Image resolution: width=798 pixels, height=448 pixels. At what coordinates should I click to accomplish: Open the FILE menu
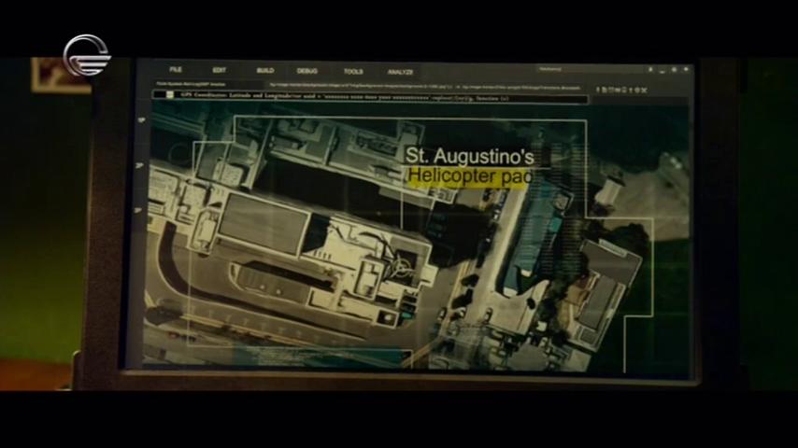pyautogui.click(x=176, y=71)
